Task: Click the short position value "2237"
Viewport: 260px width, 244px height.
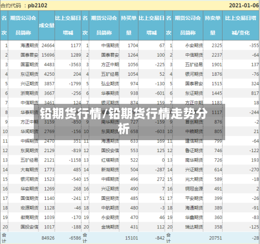Action: pyautogui.click(x=217, y=55)
